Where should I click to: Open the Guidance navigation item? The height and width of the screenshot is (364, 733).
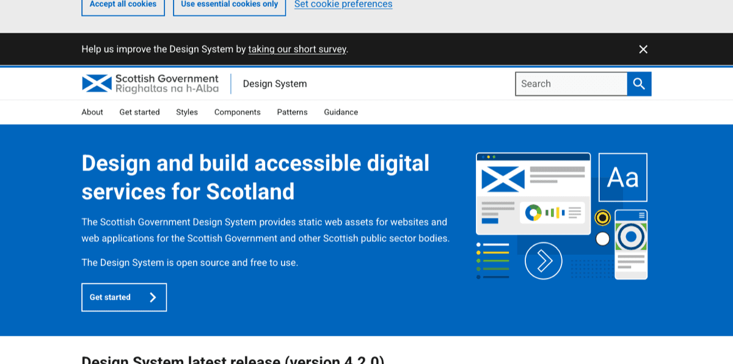(x=341, y=112)
